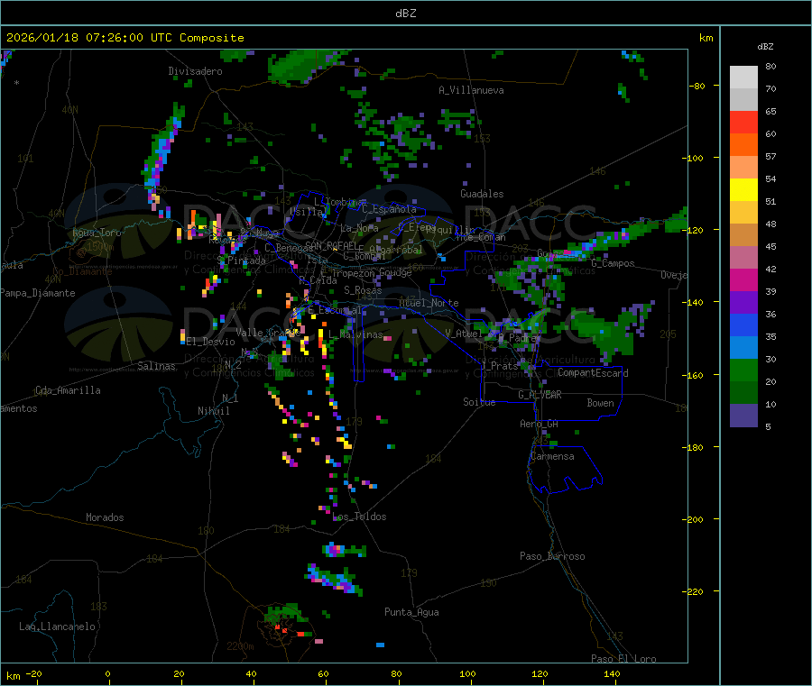
Task: Click the 'Morados' map label
Action: click(x=105, y=517)
